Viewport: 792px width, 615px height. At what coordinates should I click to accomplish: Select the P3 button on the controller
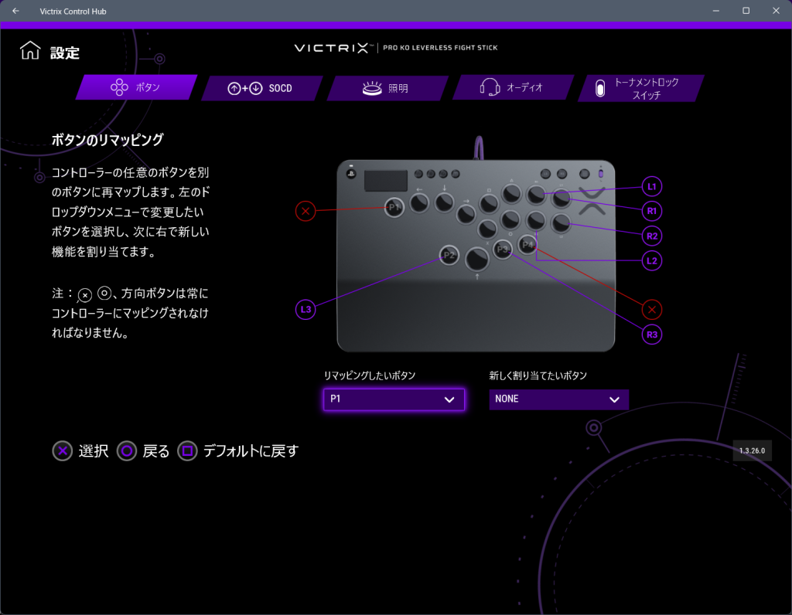pos(503,250)
